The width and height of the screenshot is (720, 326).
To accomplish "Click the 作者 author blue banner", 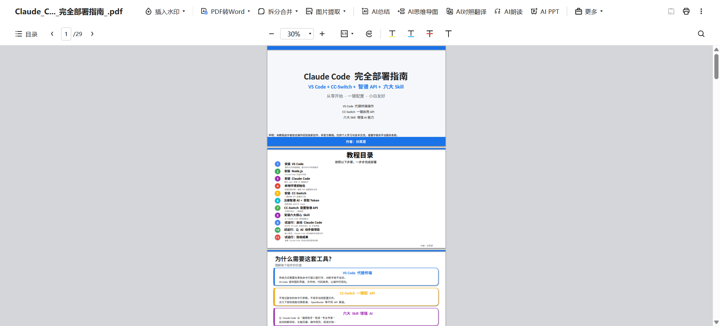I will coord(356,142).
